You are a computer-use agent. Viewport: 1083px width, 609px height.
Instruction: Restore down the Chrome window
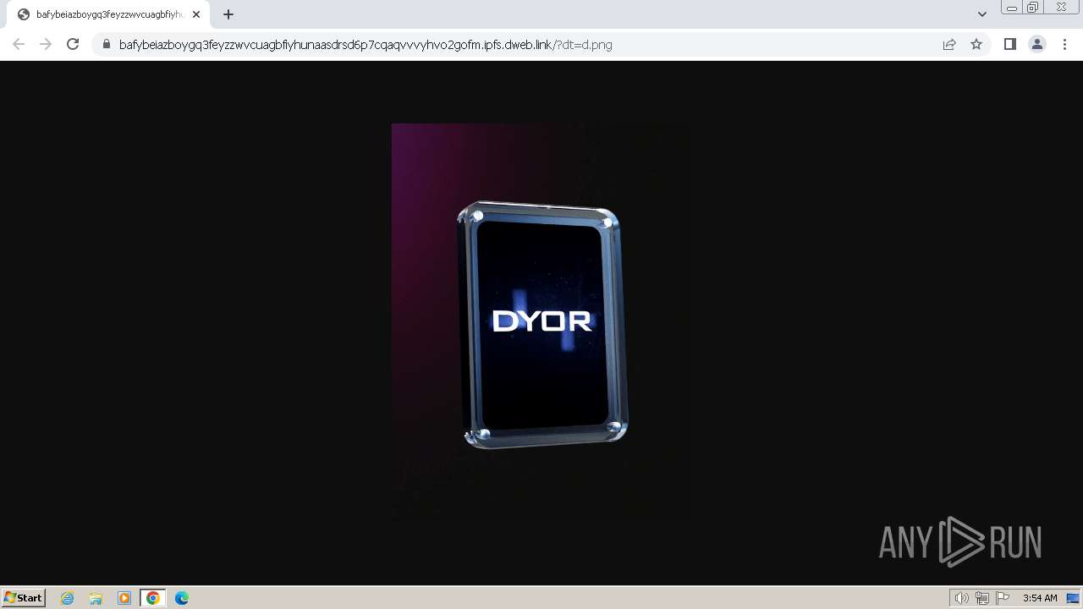click(x=1033, y=8)
